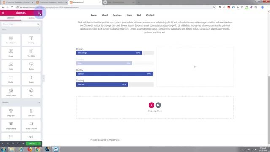The height and width of the screenshot is (152, 270).
Task: Reload the page in browser
Action: coord(12,8)
